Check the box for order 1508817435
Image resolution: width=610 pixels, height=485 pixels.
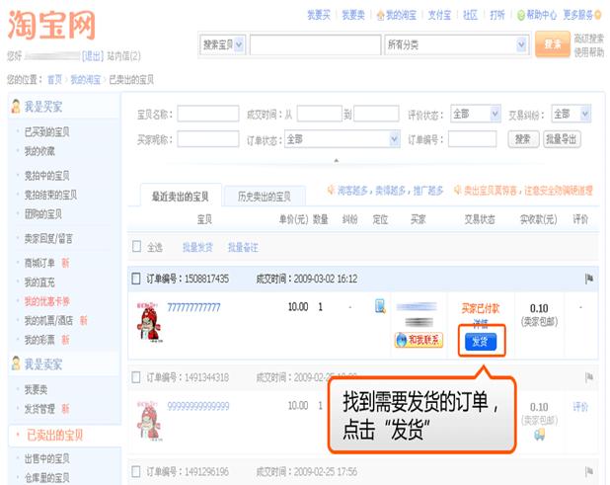point(136,279)
